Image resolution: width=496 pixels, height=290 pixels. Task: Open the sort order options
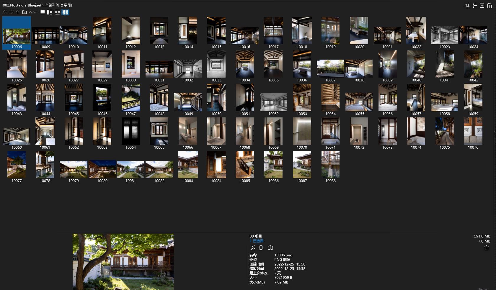pos(467,6)
